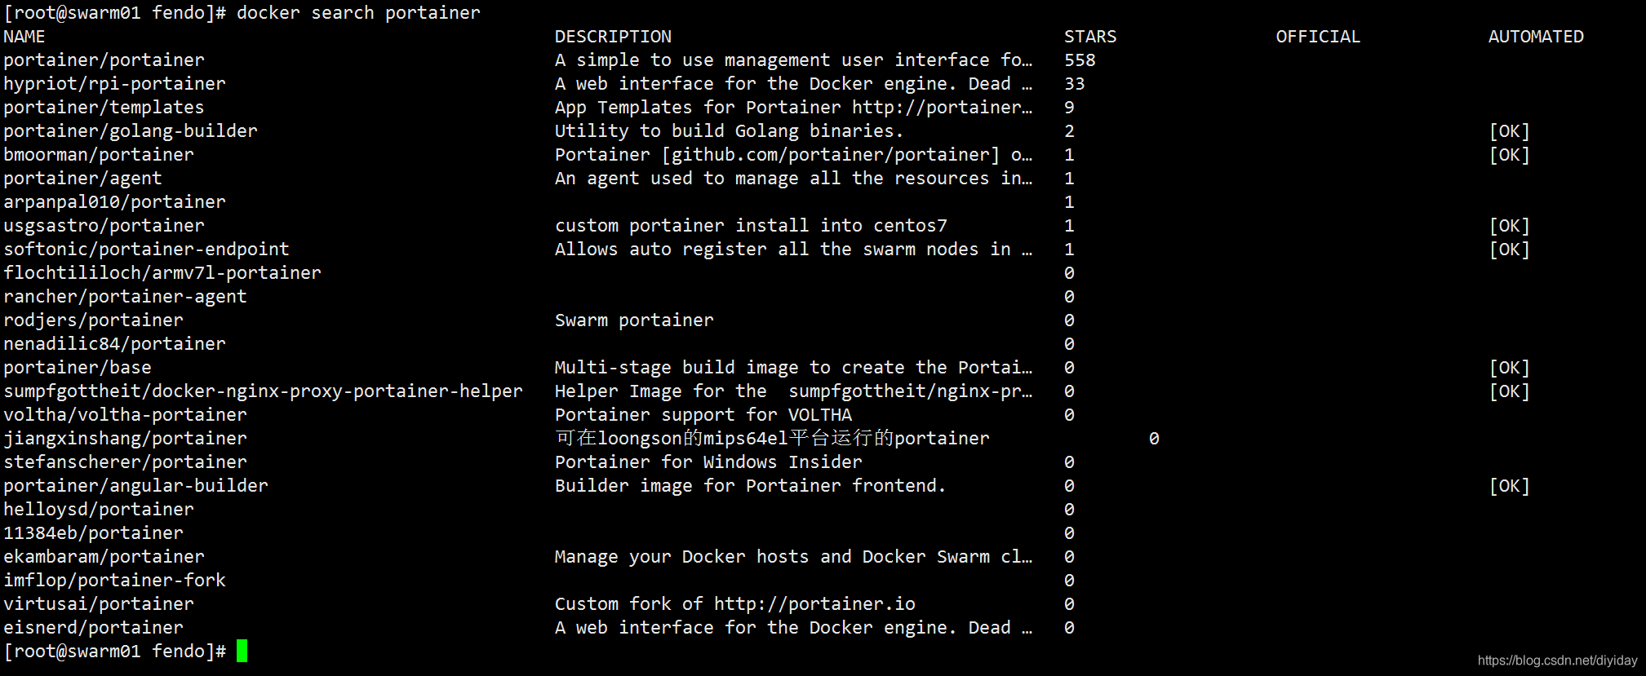1646x676 pixels.
Task: Click description 'custom portainer install into centos7'
Action: [x=751, y=226]
